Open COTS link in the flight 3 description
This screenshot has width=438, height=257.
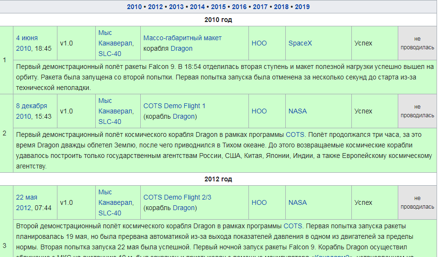(x=293, y=226)
